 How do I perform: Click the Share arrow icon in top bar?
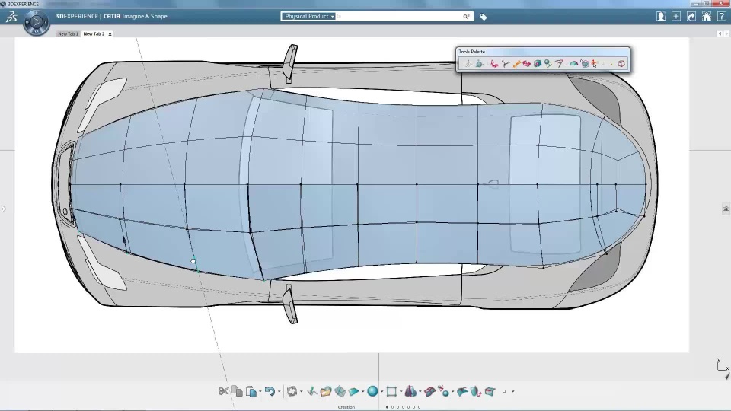pos(692,16)
